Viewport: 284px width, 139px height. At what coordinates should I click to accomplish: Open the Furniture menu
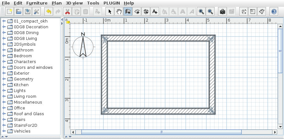pyautogui.click(x=37, y=3)
